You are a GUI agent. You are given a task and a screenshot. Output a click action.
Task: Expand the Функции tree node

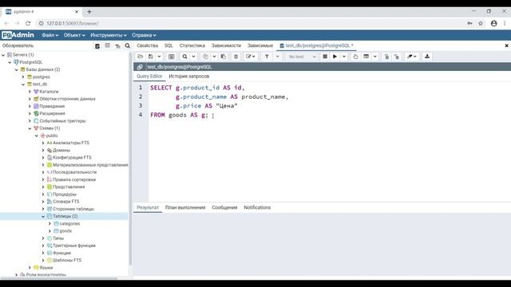pos(43,254)
